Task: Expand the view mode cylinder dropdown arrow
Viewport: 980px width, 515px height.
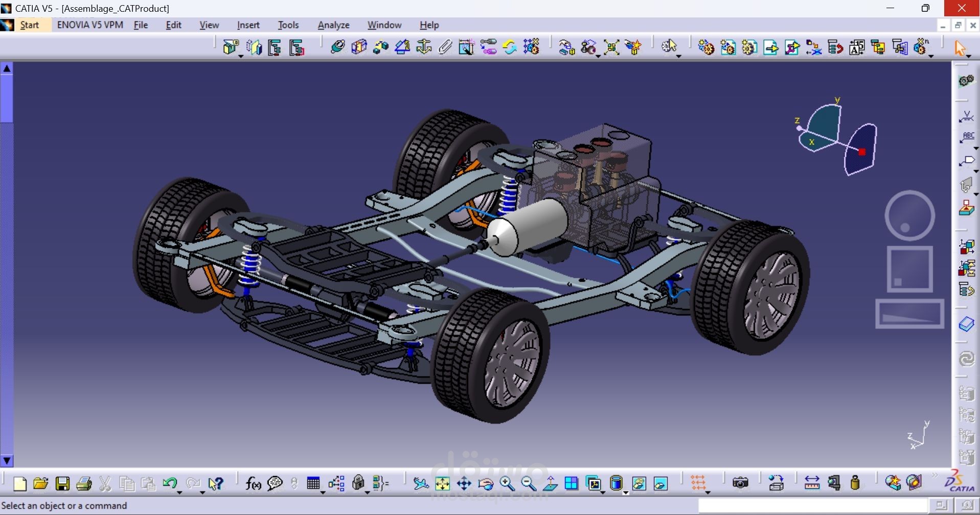Action: (626, 493)
